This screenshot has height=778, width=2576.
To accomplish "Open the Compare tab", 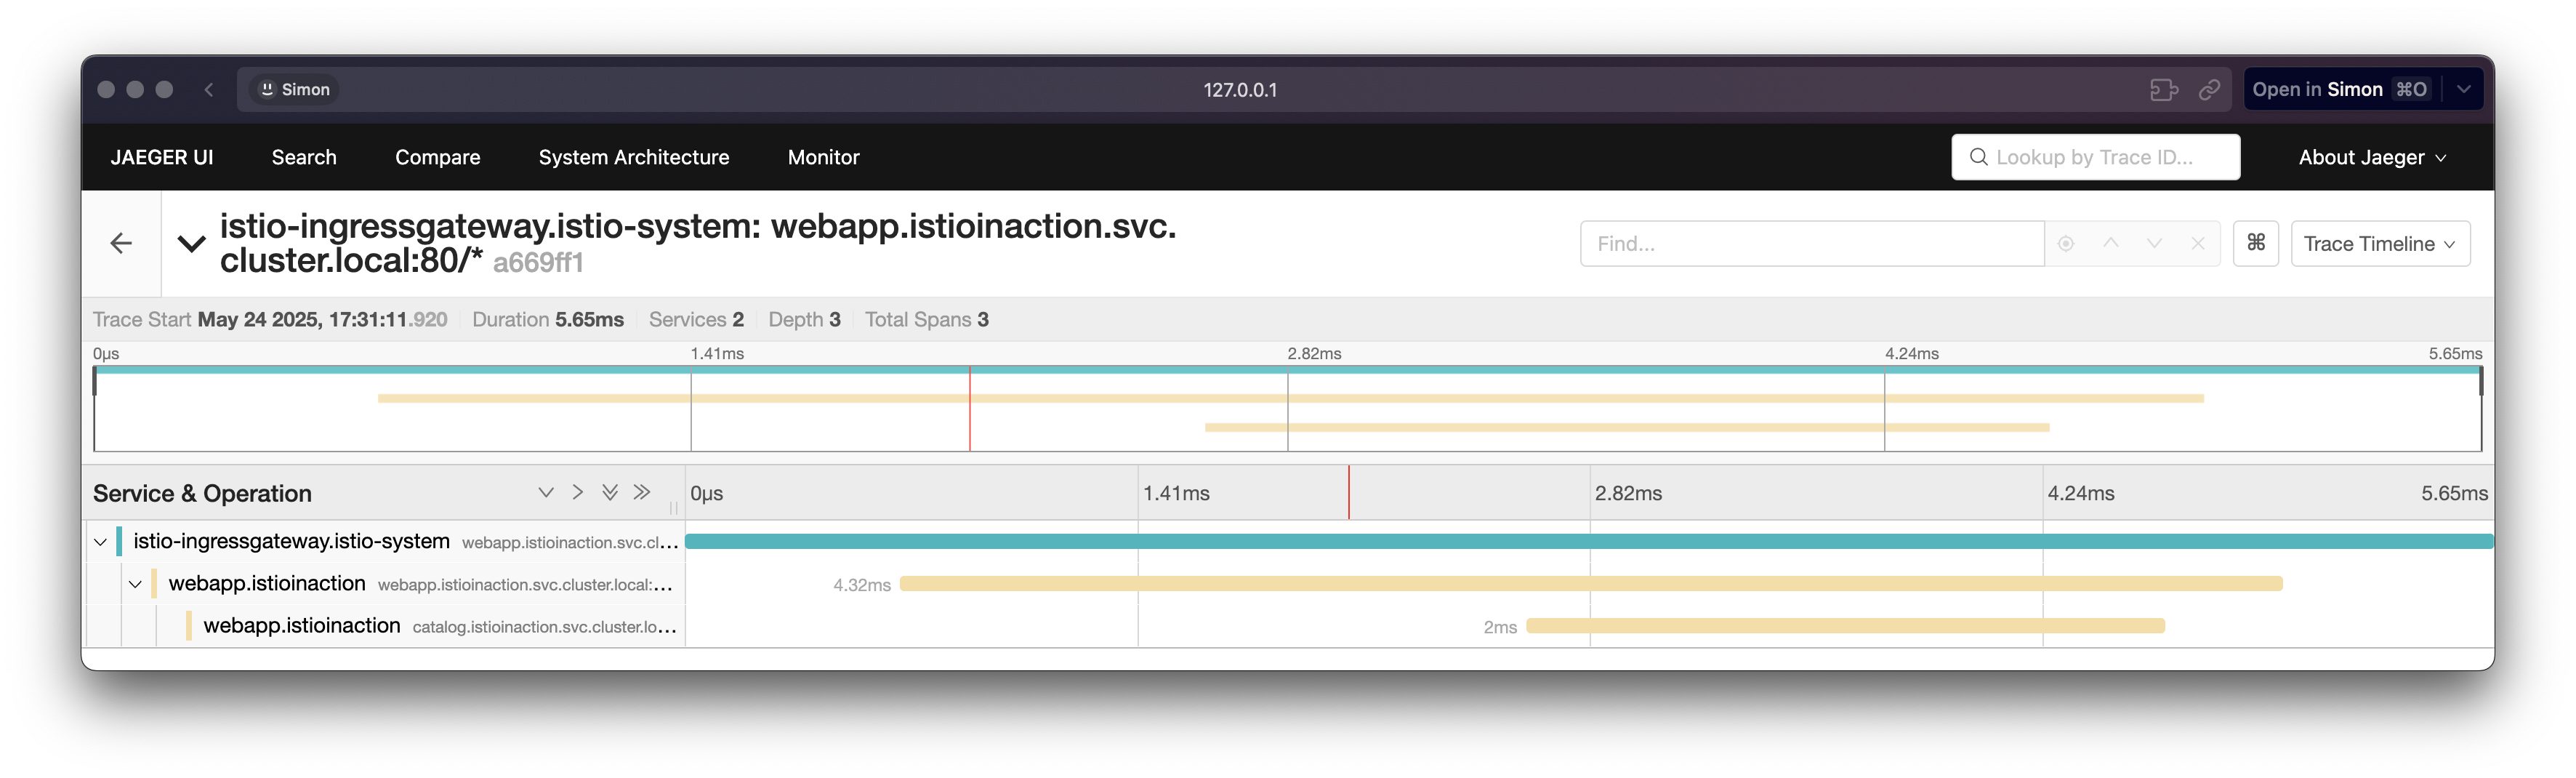I will (437, 157).
